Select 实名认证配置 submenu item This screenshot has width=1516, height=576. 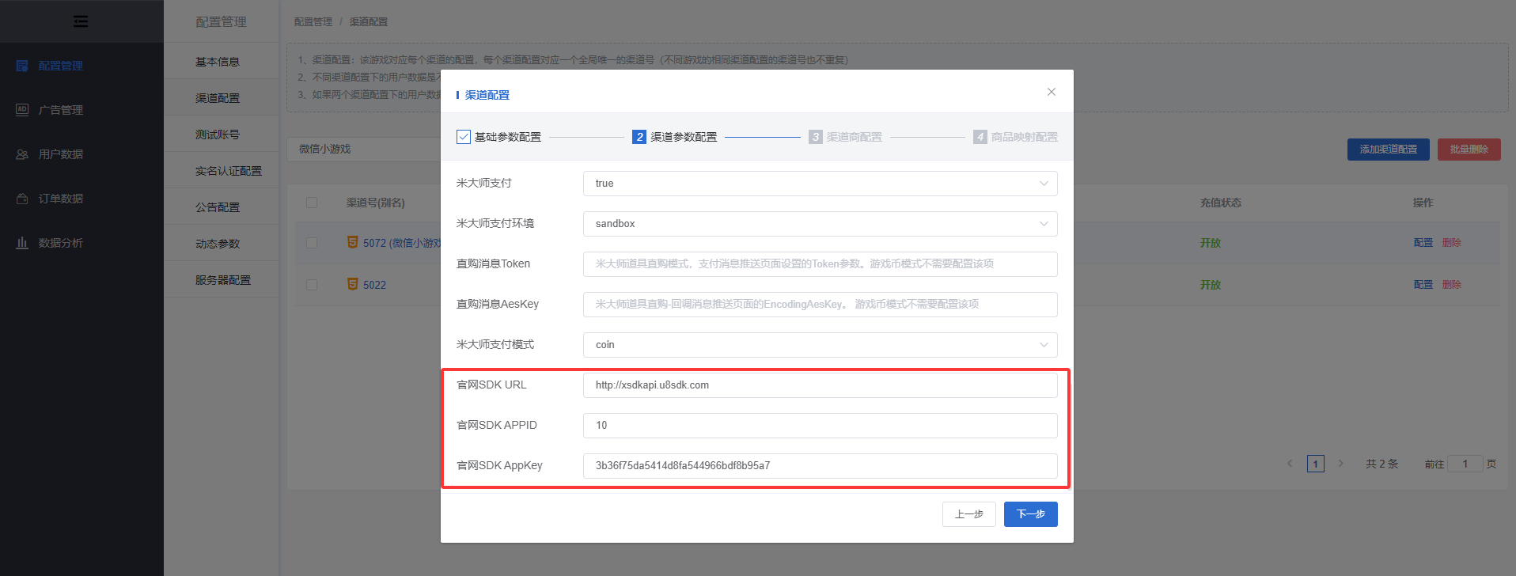(x=222, y=171)
